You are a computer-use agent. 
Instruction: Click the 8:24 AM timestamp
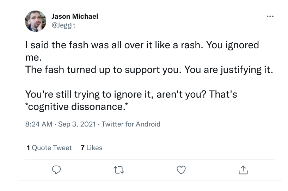click(x=39, y=124)
